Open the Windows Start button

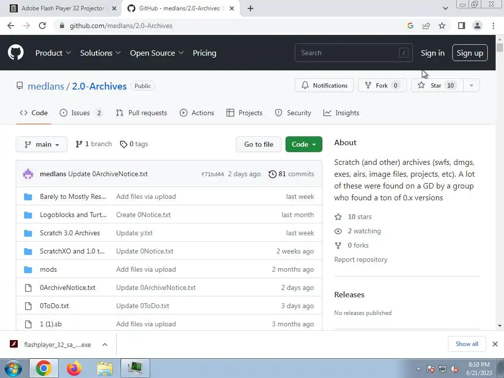click(x=13, y=368)
